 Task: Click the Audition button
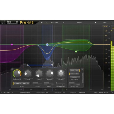point(75,77)
